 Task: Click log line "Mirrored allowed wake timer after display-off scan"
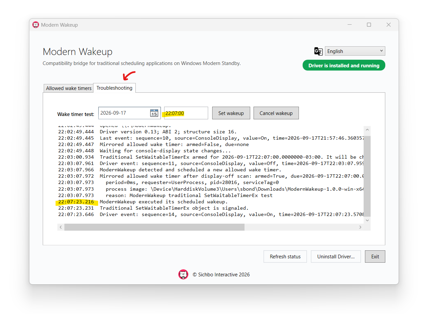(x=232, y=176)
